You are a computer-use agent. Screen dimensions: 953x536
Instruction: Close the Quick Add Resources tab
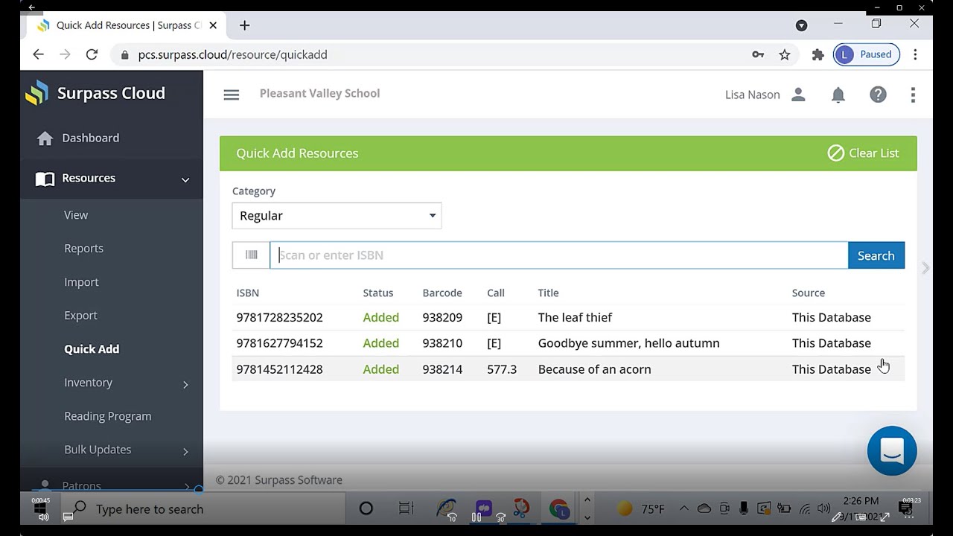point(213,25)
